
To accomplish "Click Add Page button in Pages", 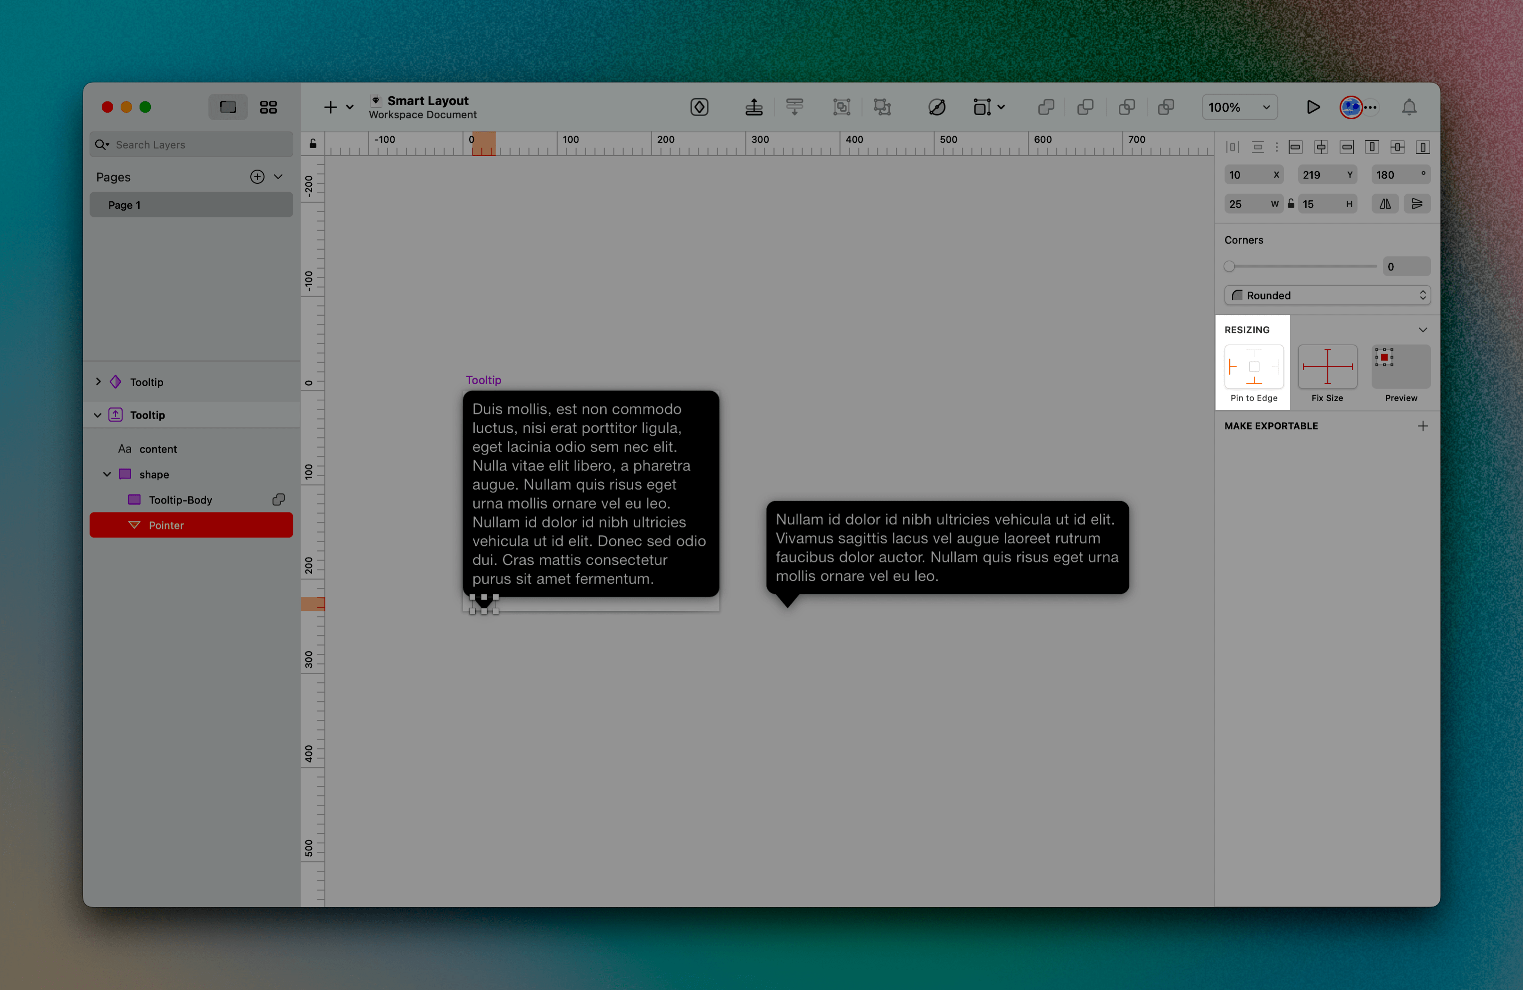I will click(x=257, y=176).
